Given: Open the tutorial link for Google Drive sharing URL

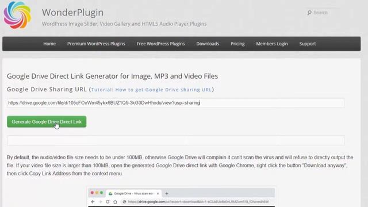Looking at the screenshot, I should point(151,90).
